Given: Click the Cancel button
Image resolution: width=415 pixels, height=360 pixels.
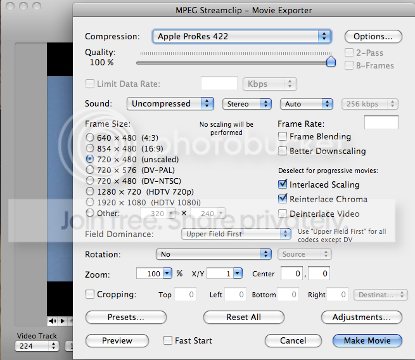Looking at the screenshot, I should click(293, 340).
